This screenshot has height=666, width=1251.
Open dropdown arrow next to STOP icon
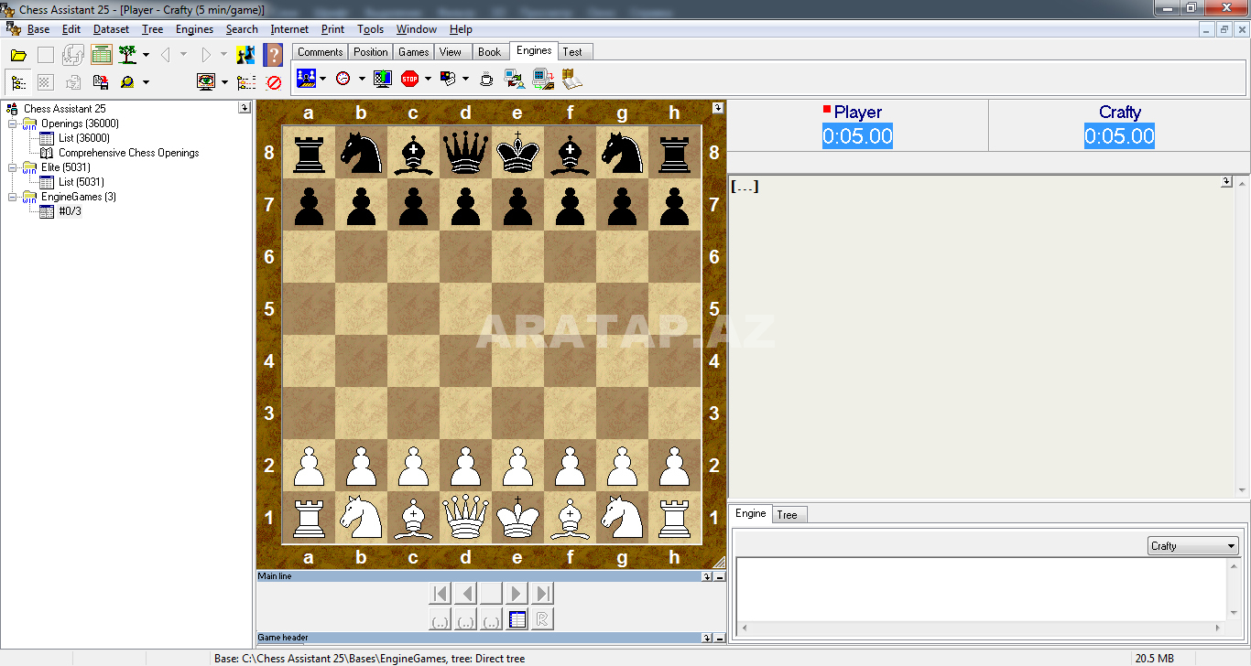point(428,79)
